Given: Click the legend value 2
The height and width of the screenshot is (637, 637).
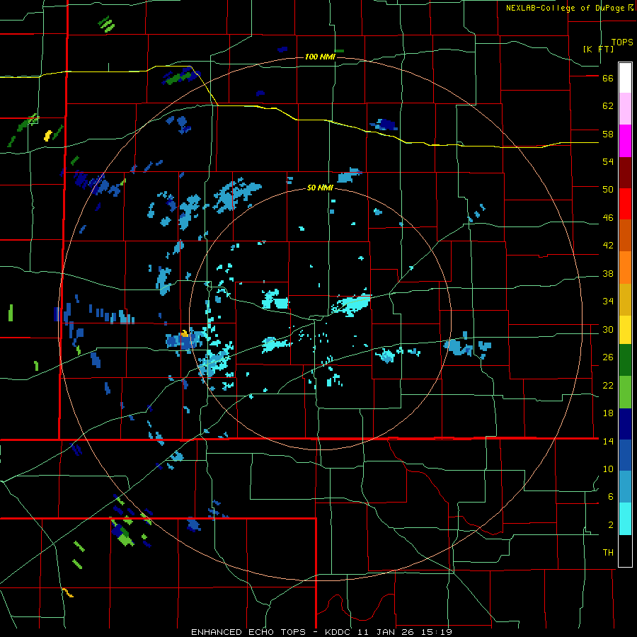Looking at the screenshot, I should [x=611, y=525].
